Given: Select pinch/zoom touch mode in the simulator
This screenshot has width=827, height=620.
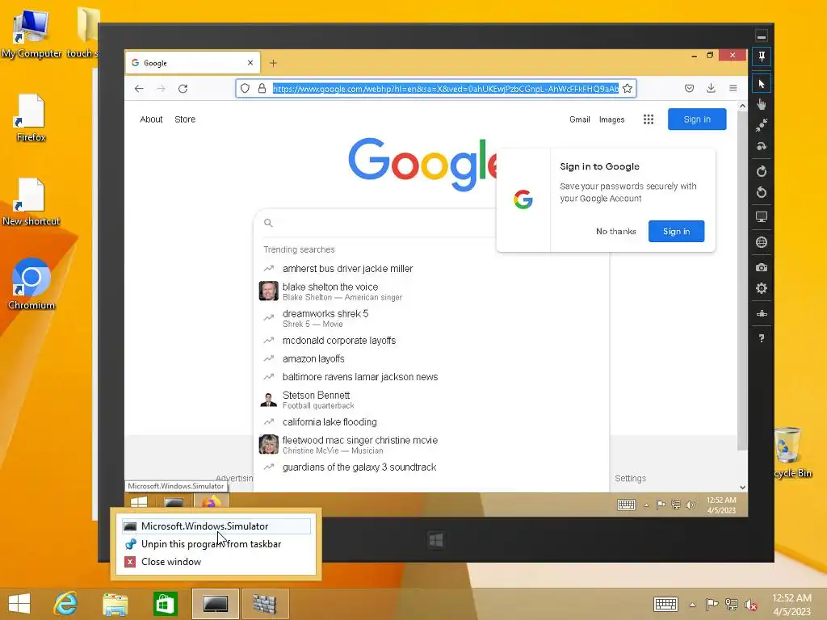Looking at the screenshot, I should (x=762, y=125).
